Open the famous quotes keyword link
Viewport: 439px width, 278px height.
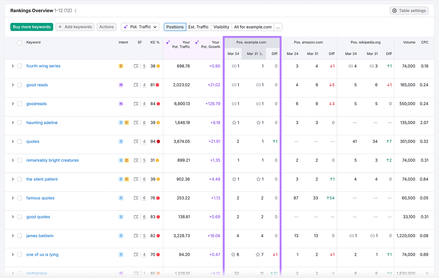click(x=40, y=198)
